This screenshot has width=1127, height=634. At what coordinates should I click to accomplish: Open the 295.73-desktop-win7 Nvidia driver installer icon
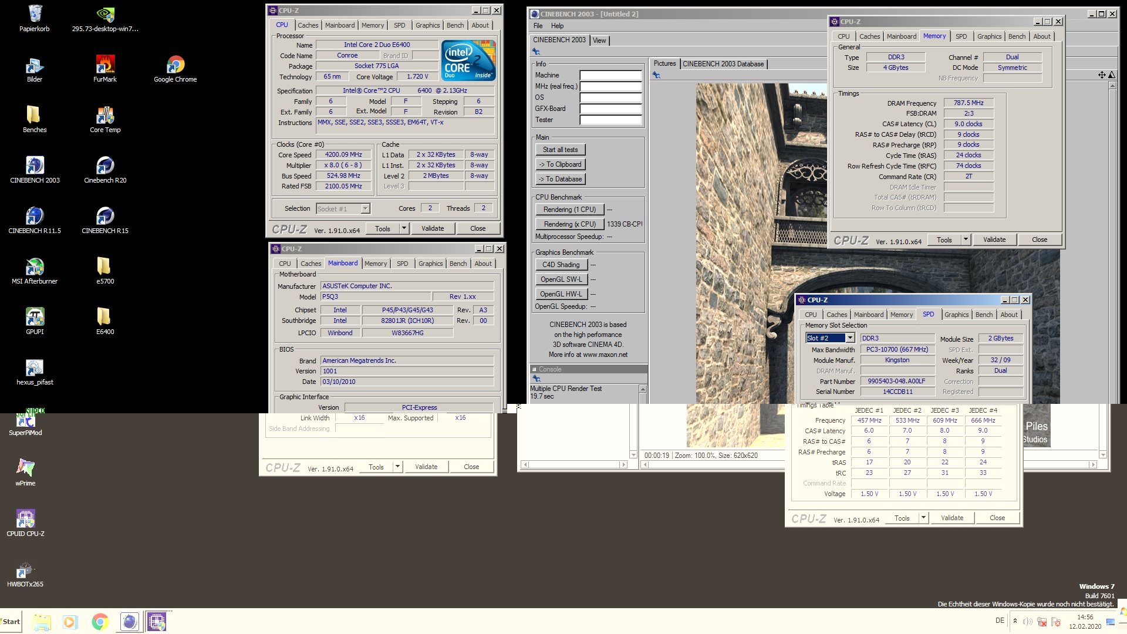[105, 18]
